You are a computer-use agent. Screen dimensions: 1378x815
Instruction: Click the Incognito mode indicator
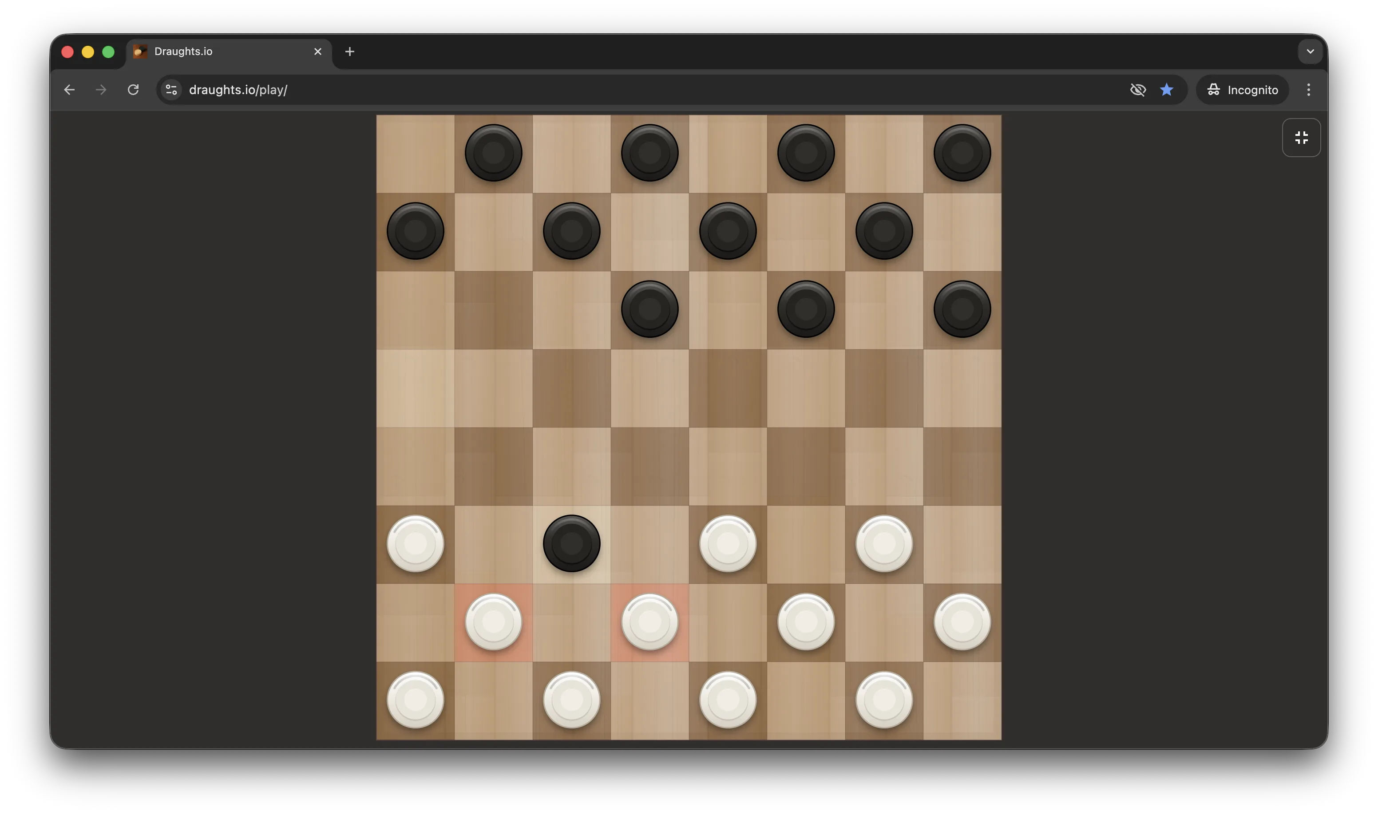coord(1242,90)
